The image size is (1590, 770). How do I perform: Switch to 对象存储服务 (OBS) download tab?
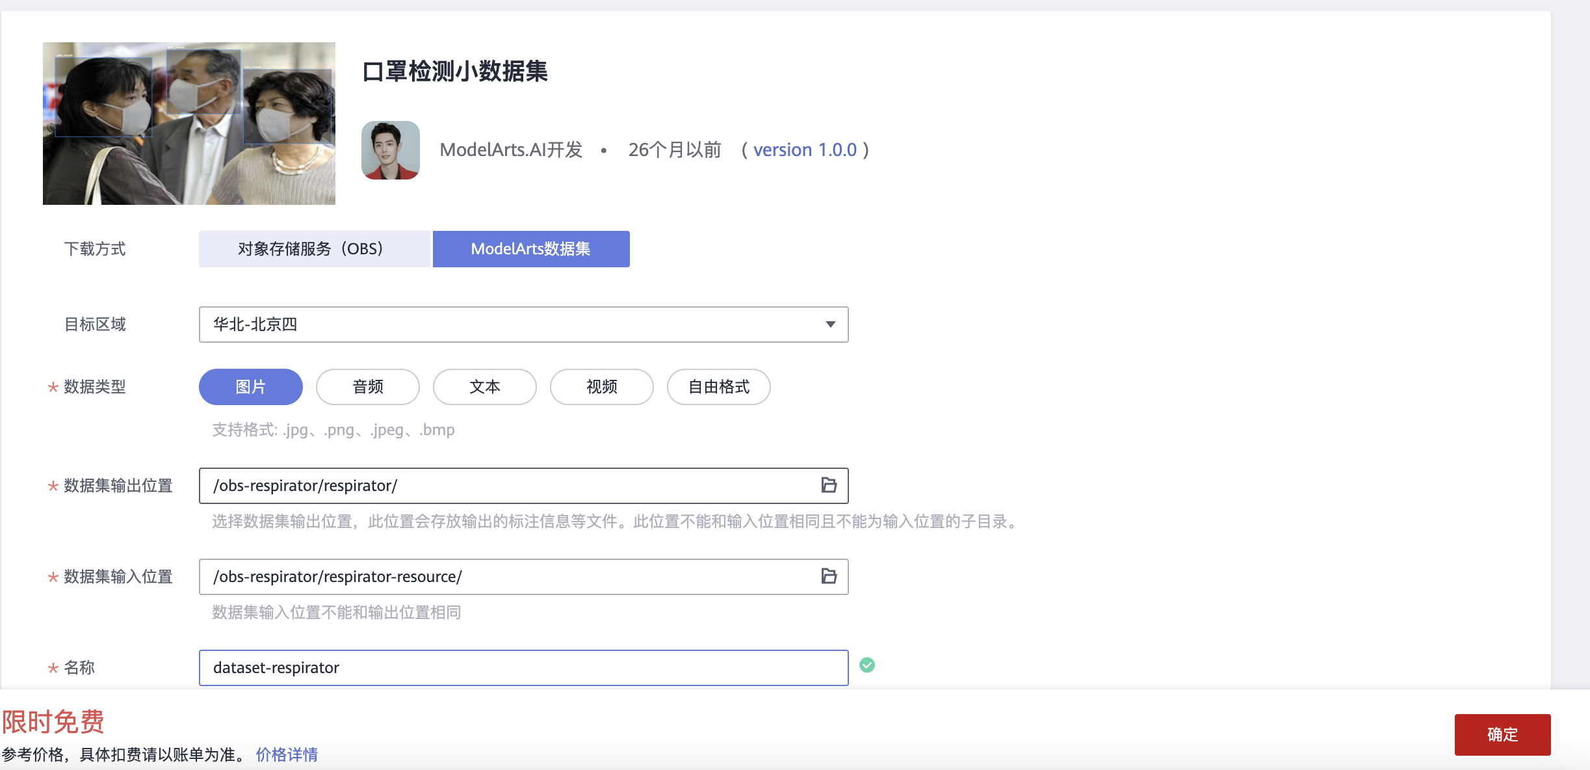[x=314, y=249]
